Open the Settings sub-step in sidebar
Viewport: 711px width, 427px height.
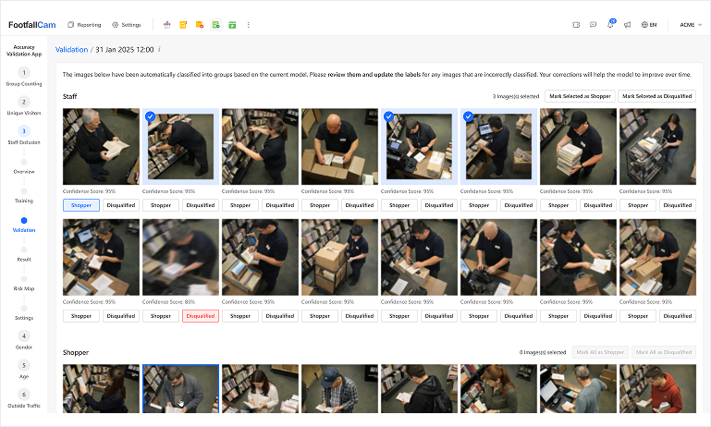[24, 312]
